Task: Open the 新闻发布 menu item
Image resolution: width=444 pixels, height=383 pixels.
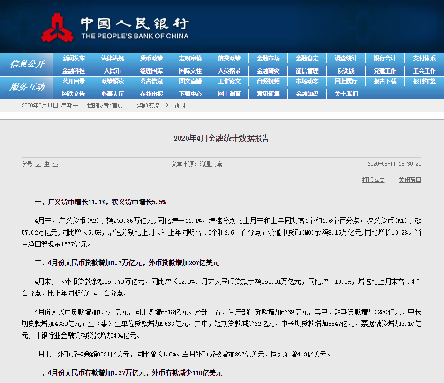Action: point(74,59)
